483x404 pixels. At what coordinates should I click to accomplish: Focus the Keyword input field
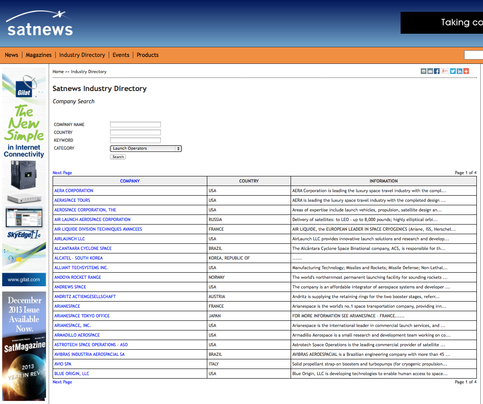135,141
